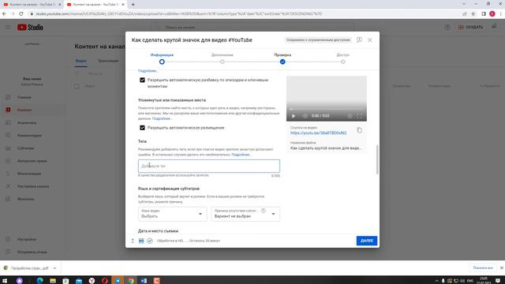The height and width of the screenshot is (284, 505).
Task: Click the Добавьте тег tags input field
Action: [x=209, y=166]
